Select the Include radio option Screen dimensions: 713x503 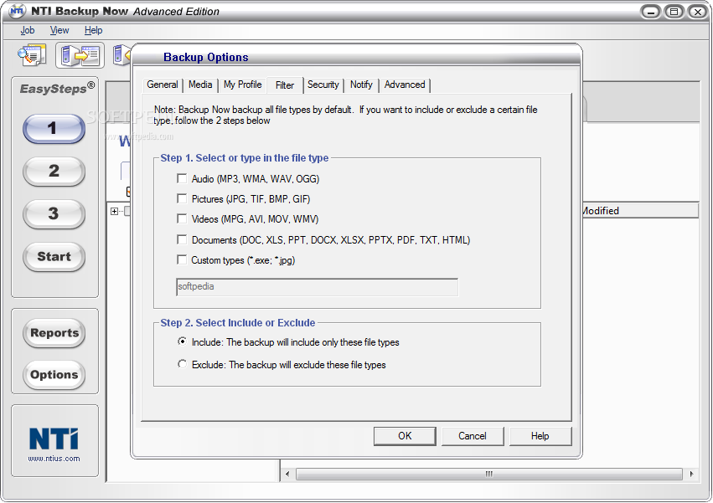click(182, 341)
